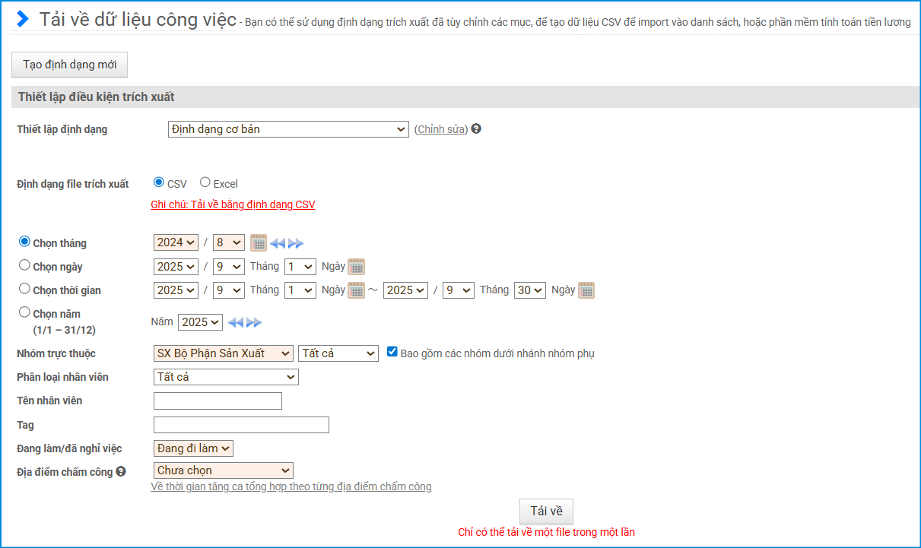Open calendar picker for Chọn tháng row

[259, 242]
